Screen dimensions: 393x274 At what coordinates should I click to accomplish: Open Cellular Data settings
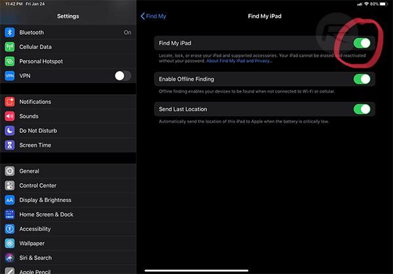point(68,47)
